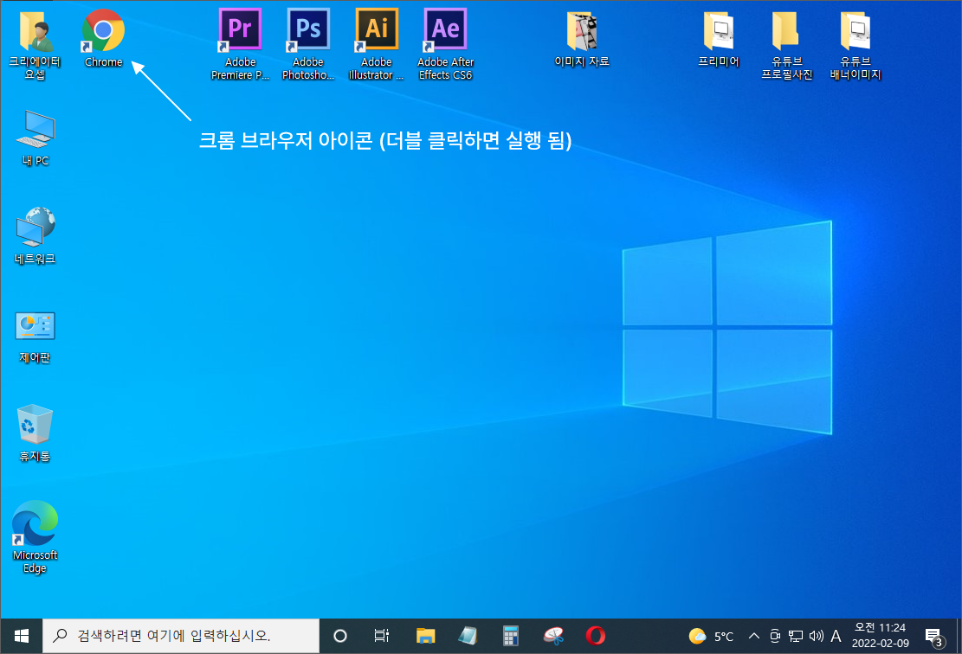Select the 제어판 control panel icon
This screenshot has width=962, height=654.
(x=35, y=337)
